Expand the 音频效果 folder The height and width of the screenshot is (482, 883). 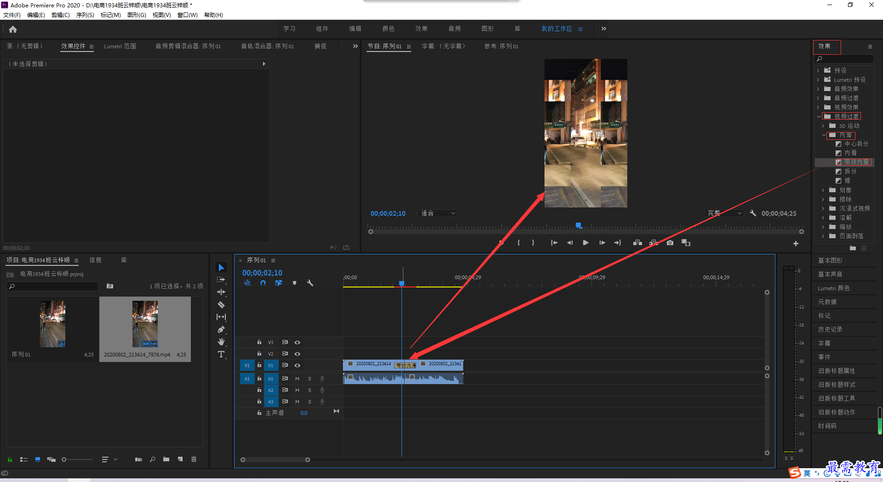pyautogui.click(x=818, y=89)
